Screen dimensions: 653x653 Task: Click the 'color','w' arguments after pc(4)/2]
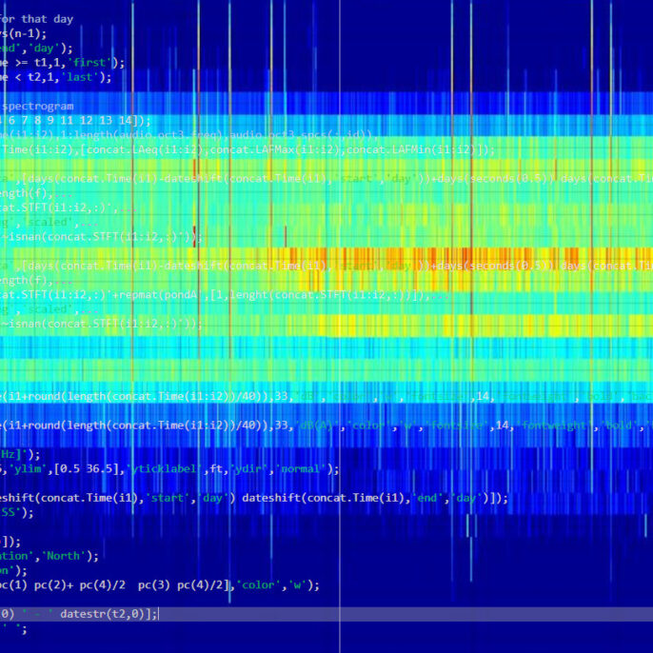pyautogui.click(x=272, y=585)
